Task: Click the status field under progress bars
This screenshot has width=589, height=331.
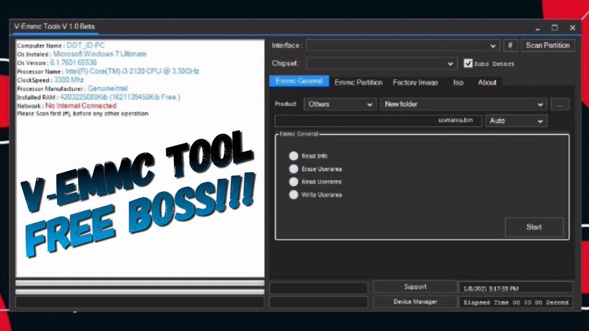Action: 140,302
